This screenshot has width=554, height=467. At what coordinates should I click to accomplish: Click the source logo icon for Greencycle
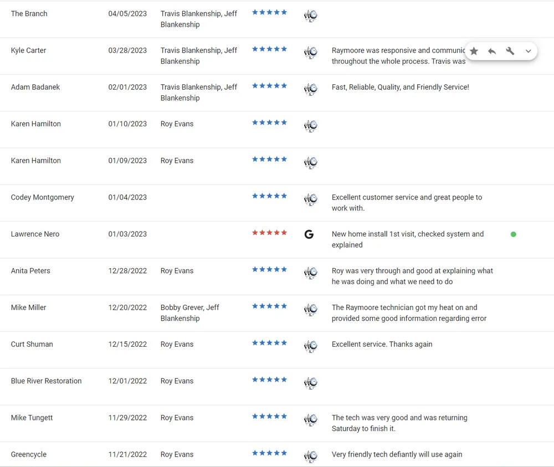coord(310,456)
